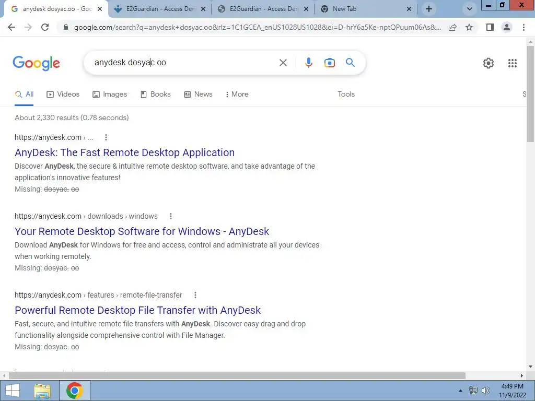The width and height of the screenshot is (535, 401).
Task: Open File Explorer from the taskbar
Action: click(x=42, y=391)
